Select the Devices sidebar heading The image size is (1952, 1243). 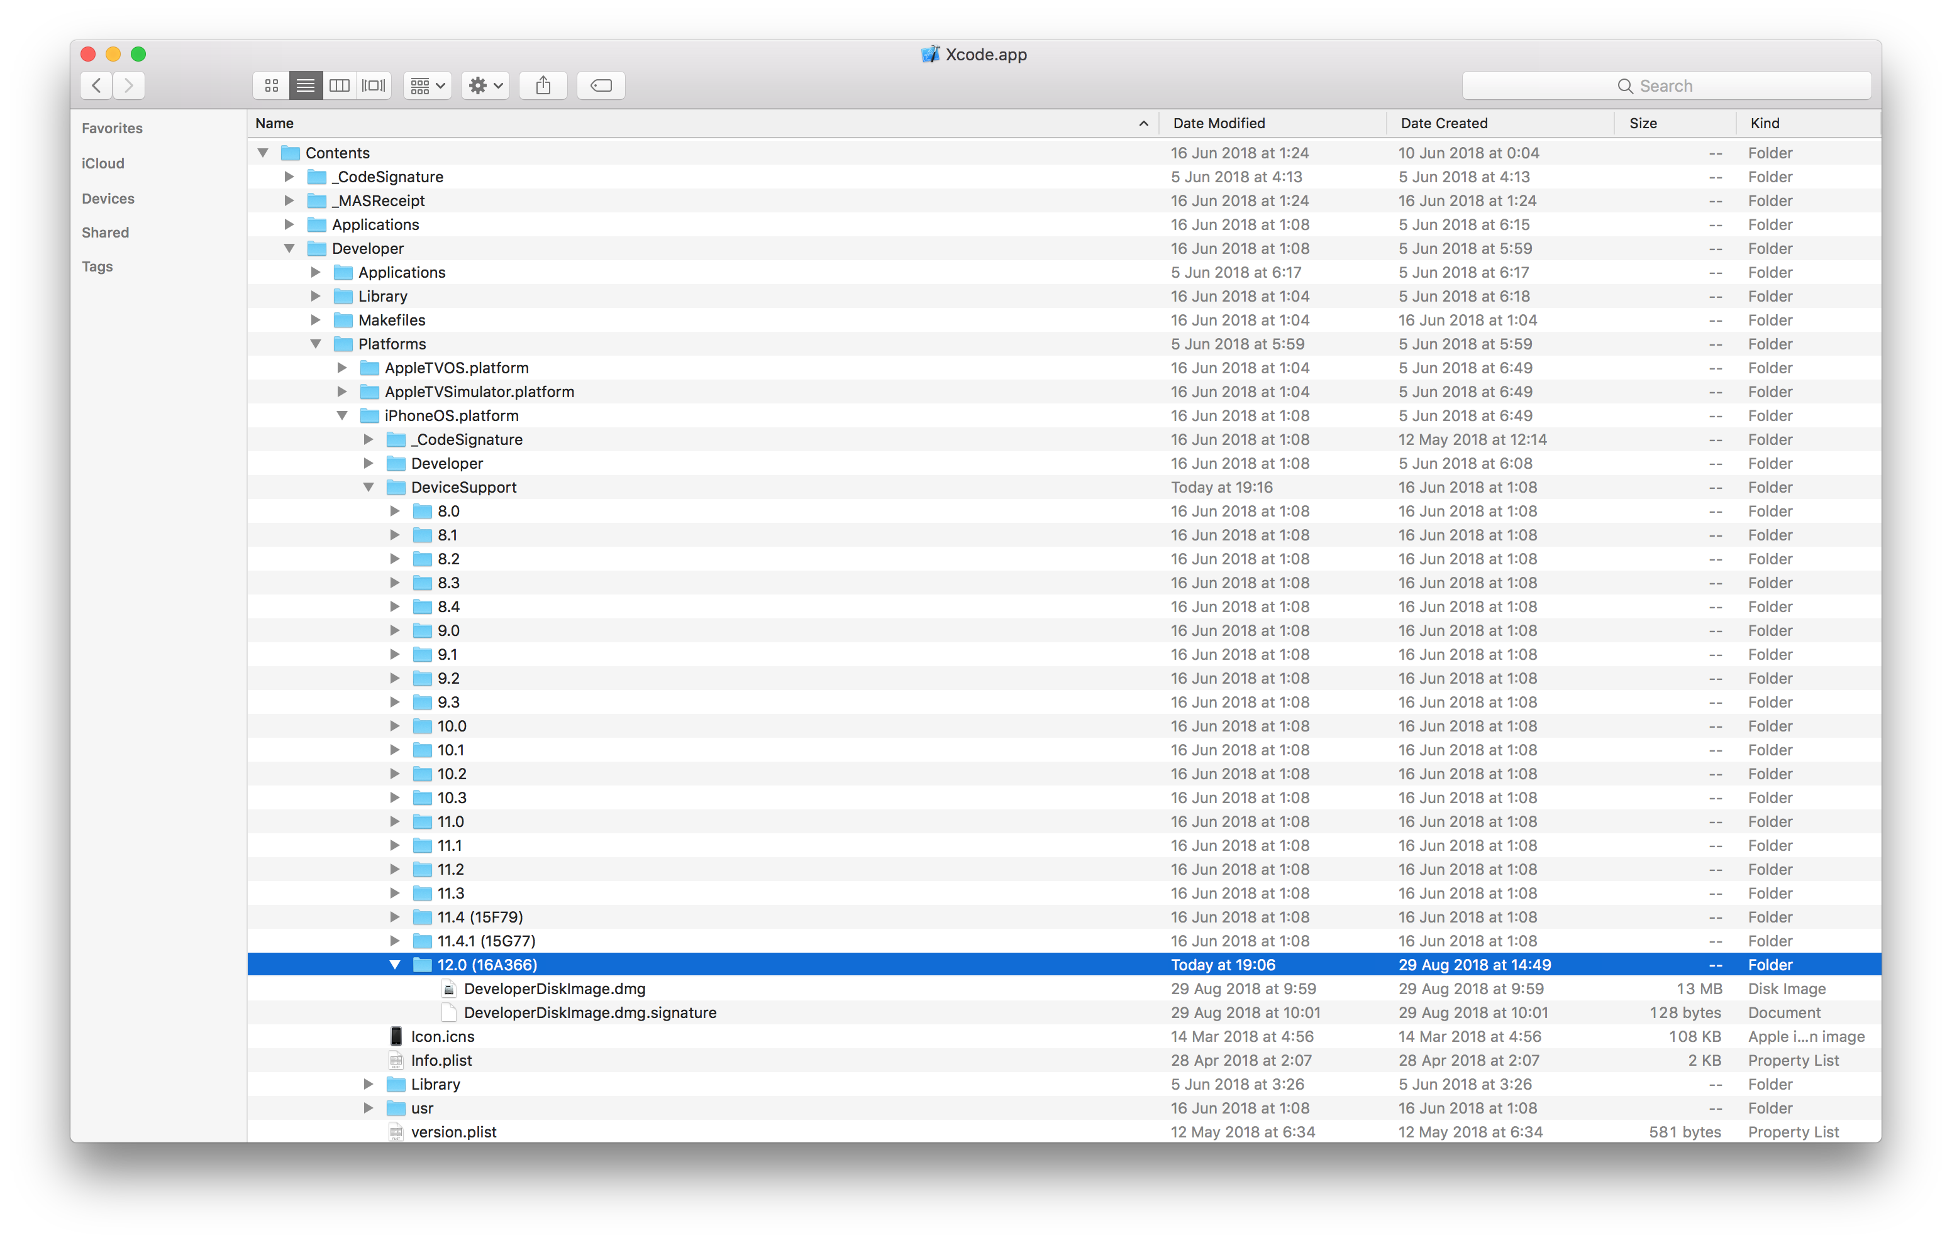point(108,199)
